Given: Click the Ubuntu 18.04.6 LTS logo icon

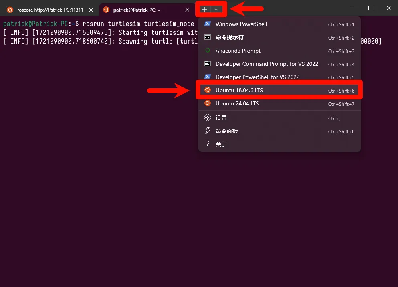Looking at the screenshot, I should (208, 90).
